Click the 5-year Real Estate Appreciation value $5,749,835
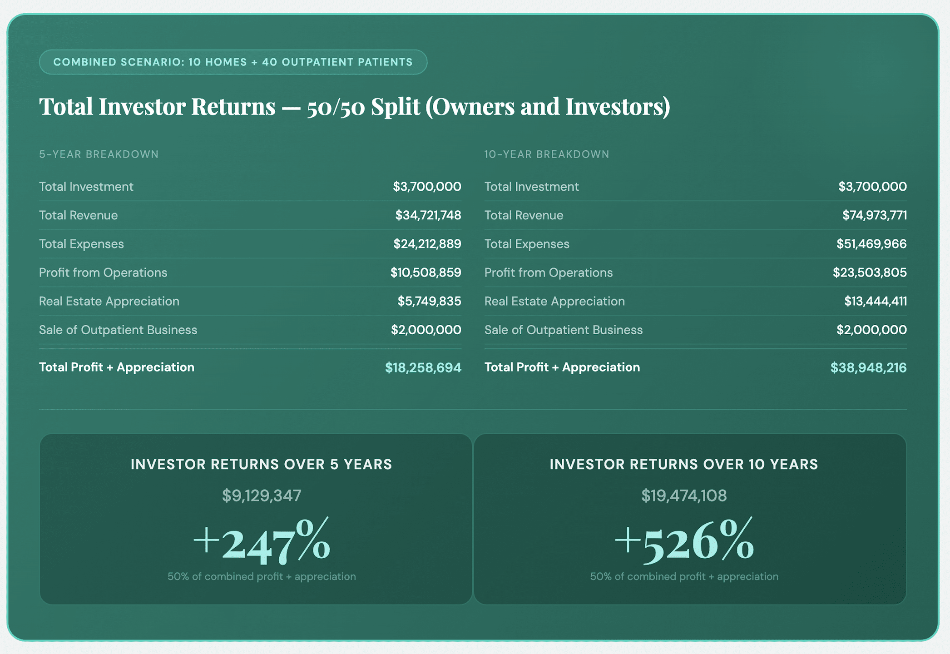Image resolution: width=950 pixels, height=654 pixels. click(429, 301)
